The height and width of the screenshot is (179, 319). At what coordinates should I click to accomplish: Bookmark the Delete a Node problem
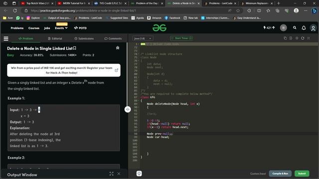[75, 48]
